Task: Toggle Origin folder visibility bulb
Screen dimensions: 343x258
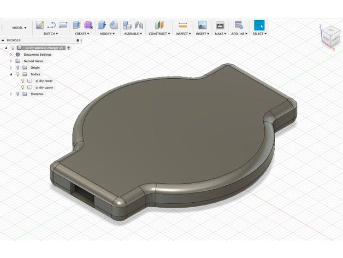Action: [x=17, y=68]
